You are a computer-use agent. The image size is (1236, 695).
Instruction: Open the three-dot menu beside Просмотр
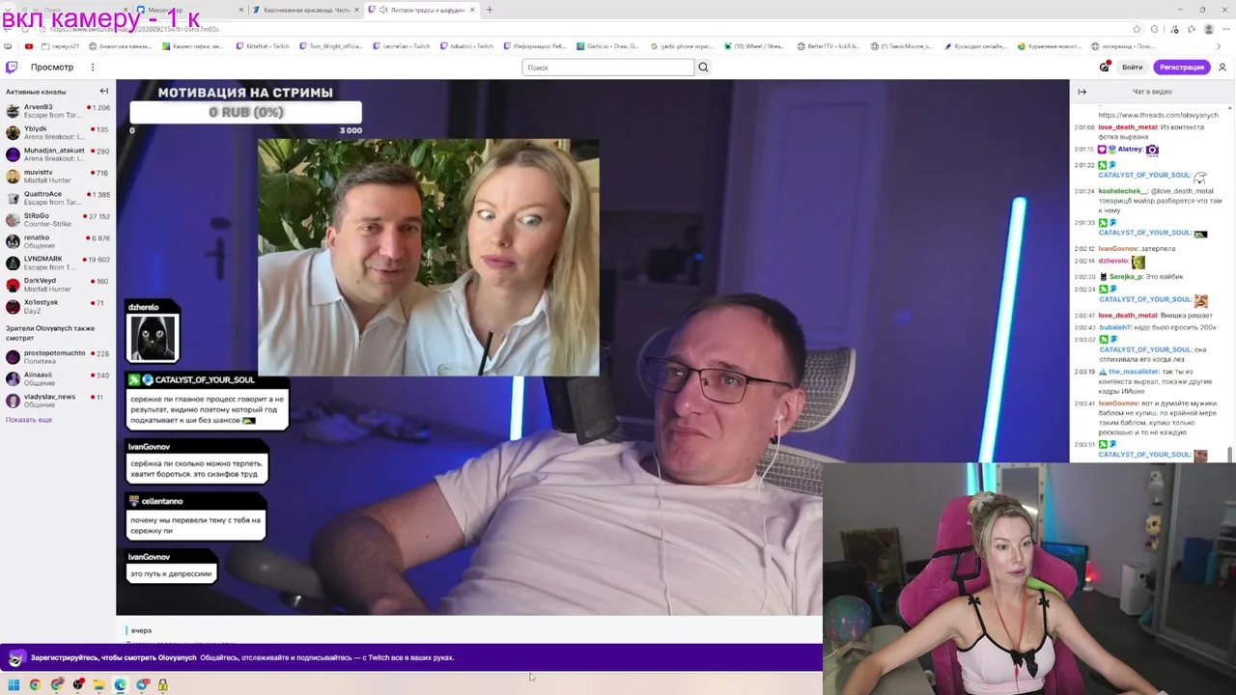93,68
